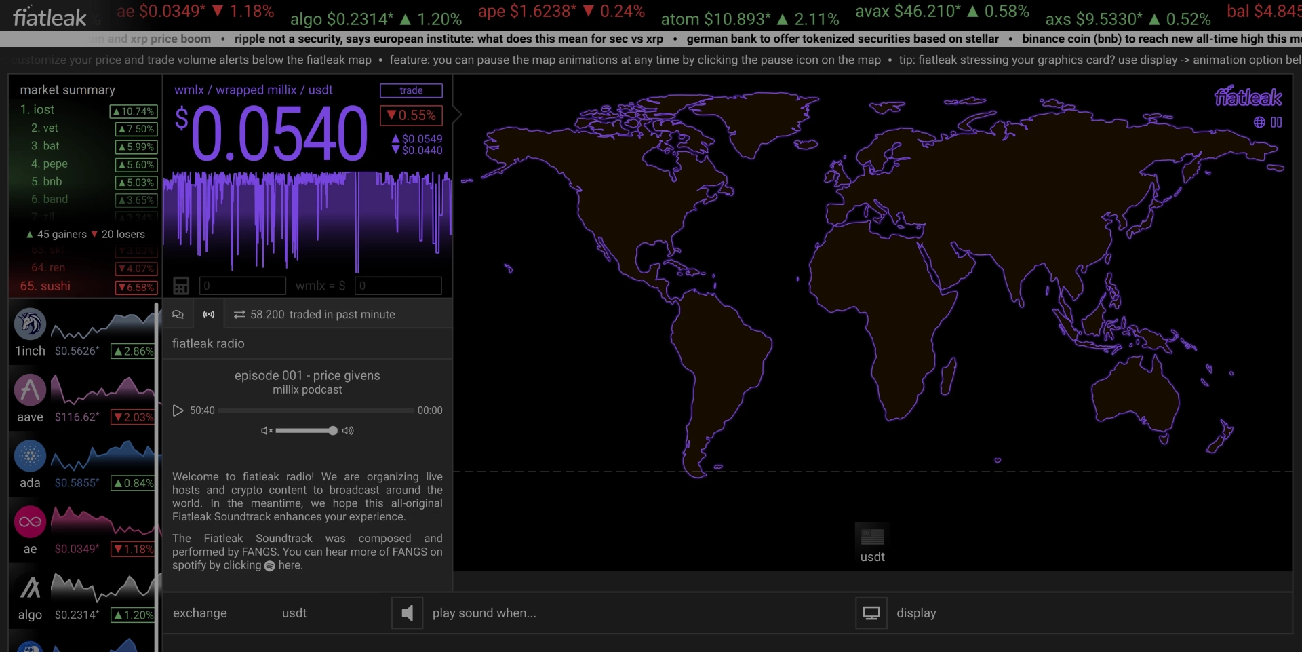Switch to the chat tab icon
The height and width of the screenshot is (652, 1302).
click(178, 314)
